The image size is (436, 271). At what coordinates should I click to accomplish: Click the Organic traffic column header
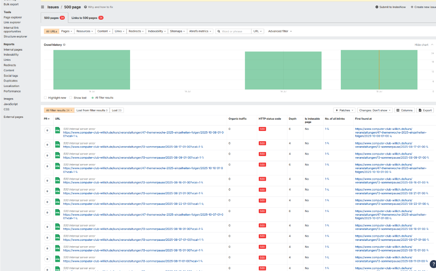pos(237,119)
